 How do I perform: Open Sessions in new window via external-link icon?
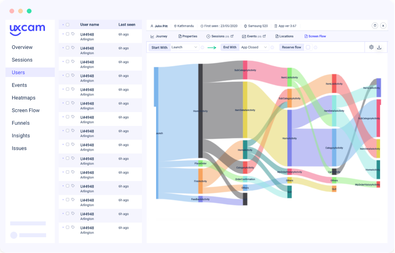tap(232, 36)
